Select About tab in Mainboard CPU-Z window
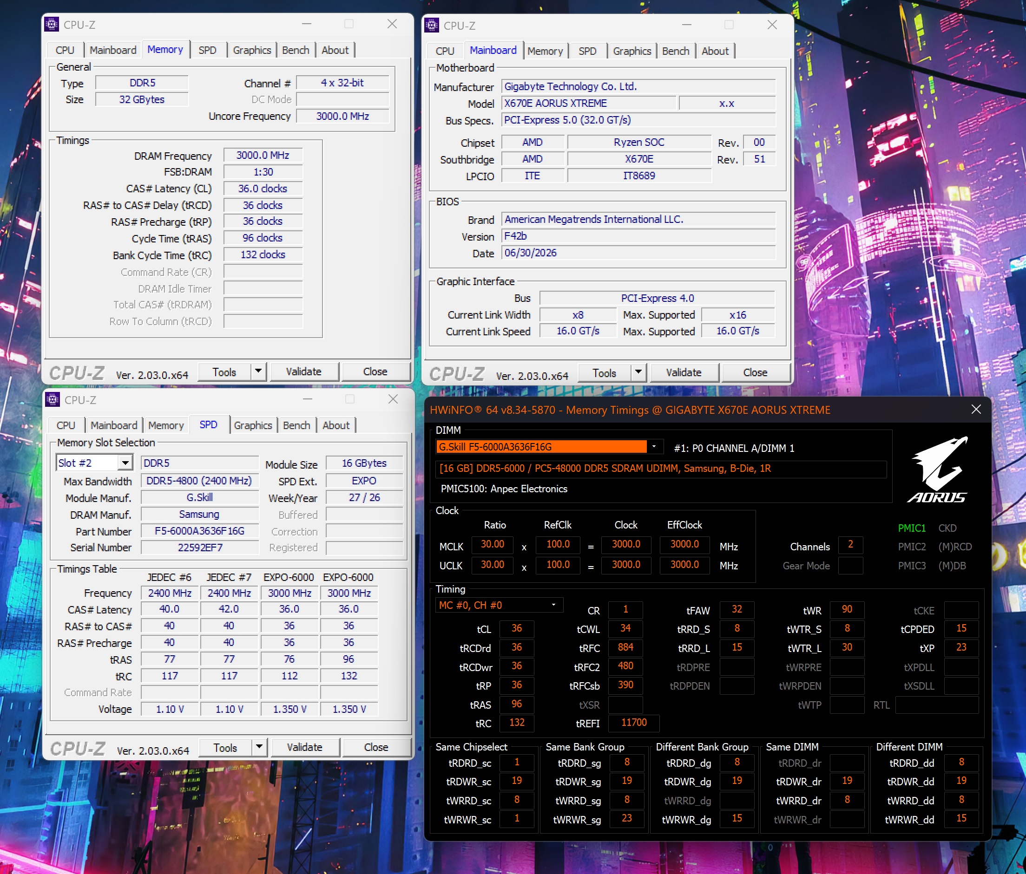 tap(716, 51)
